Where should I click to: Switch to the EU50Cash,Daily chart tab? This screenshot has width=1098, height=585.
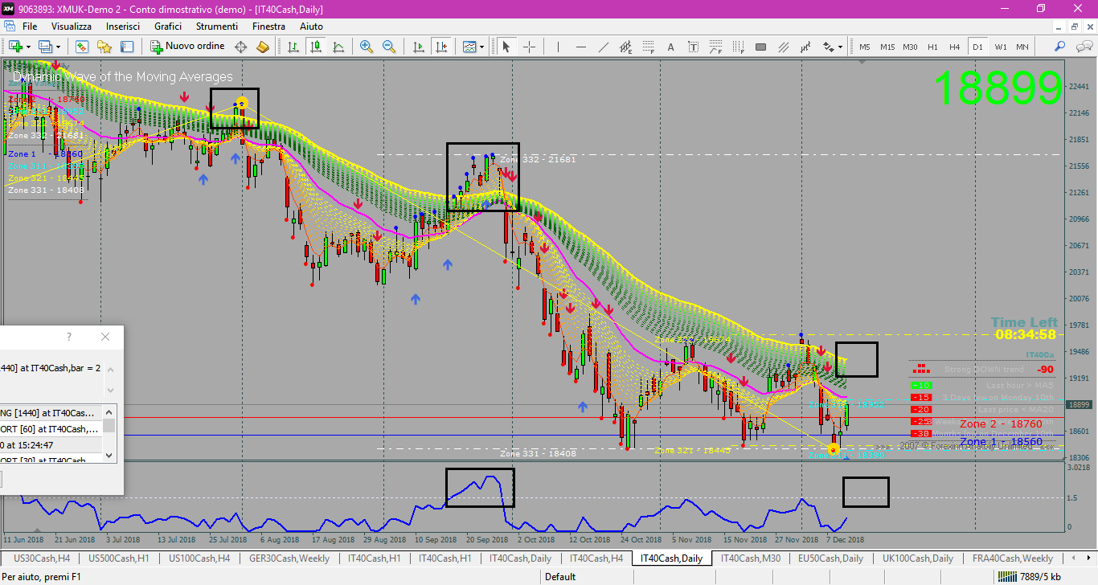tap(830, 558)
